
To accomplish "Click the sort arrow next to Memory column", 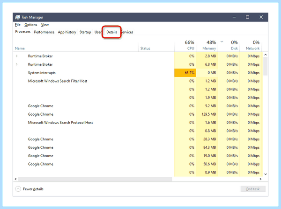I will pos(222,42).
